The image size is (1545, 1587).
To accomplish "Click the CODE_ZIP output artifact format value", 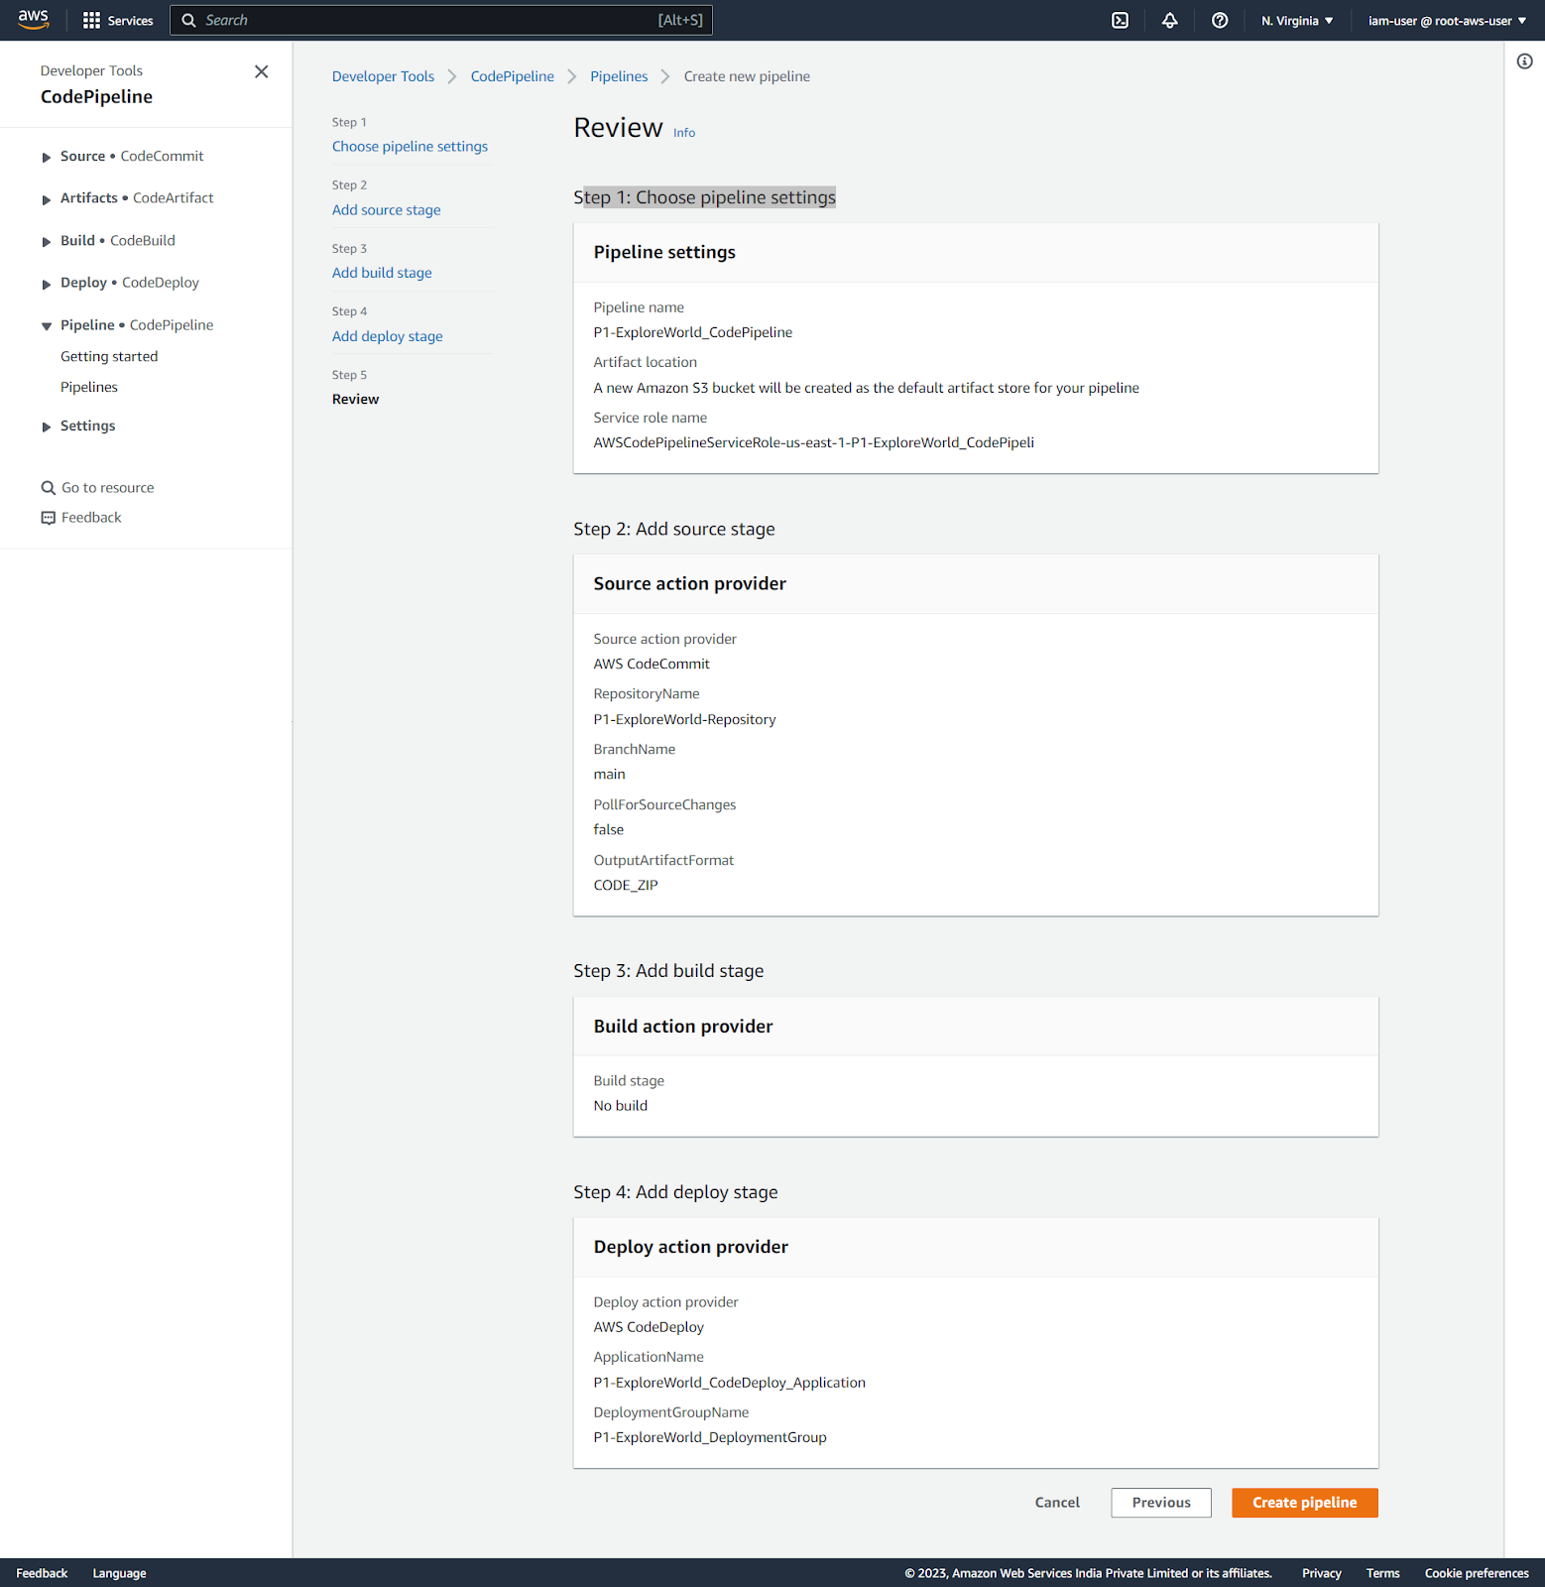I will [626, 886].
